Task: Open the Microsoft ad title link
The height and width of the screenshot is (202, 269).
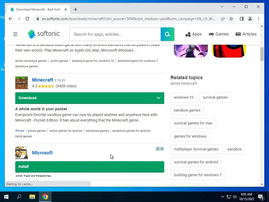Action: 42,153
